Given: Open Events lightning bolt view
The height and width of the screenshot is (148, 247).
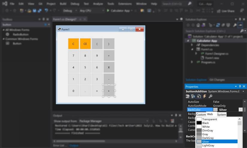Looking at the screenshot, I should (204, 96).
